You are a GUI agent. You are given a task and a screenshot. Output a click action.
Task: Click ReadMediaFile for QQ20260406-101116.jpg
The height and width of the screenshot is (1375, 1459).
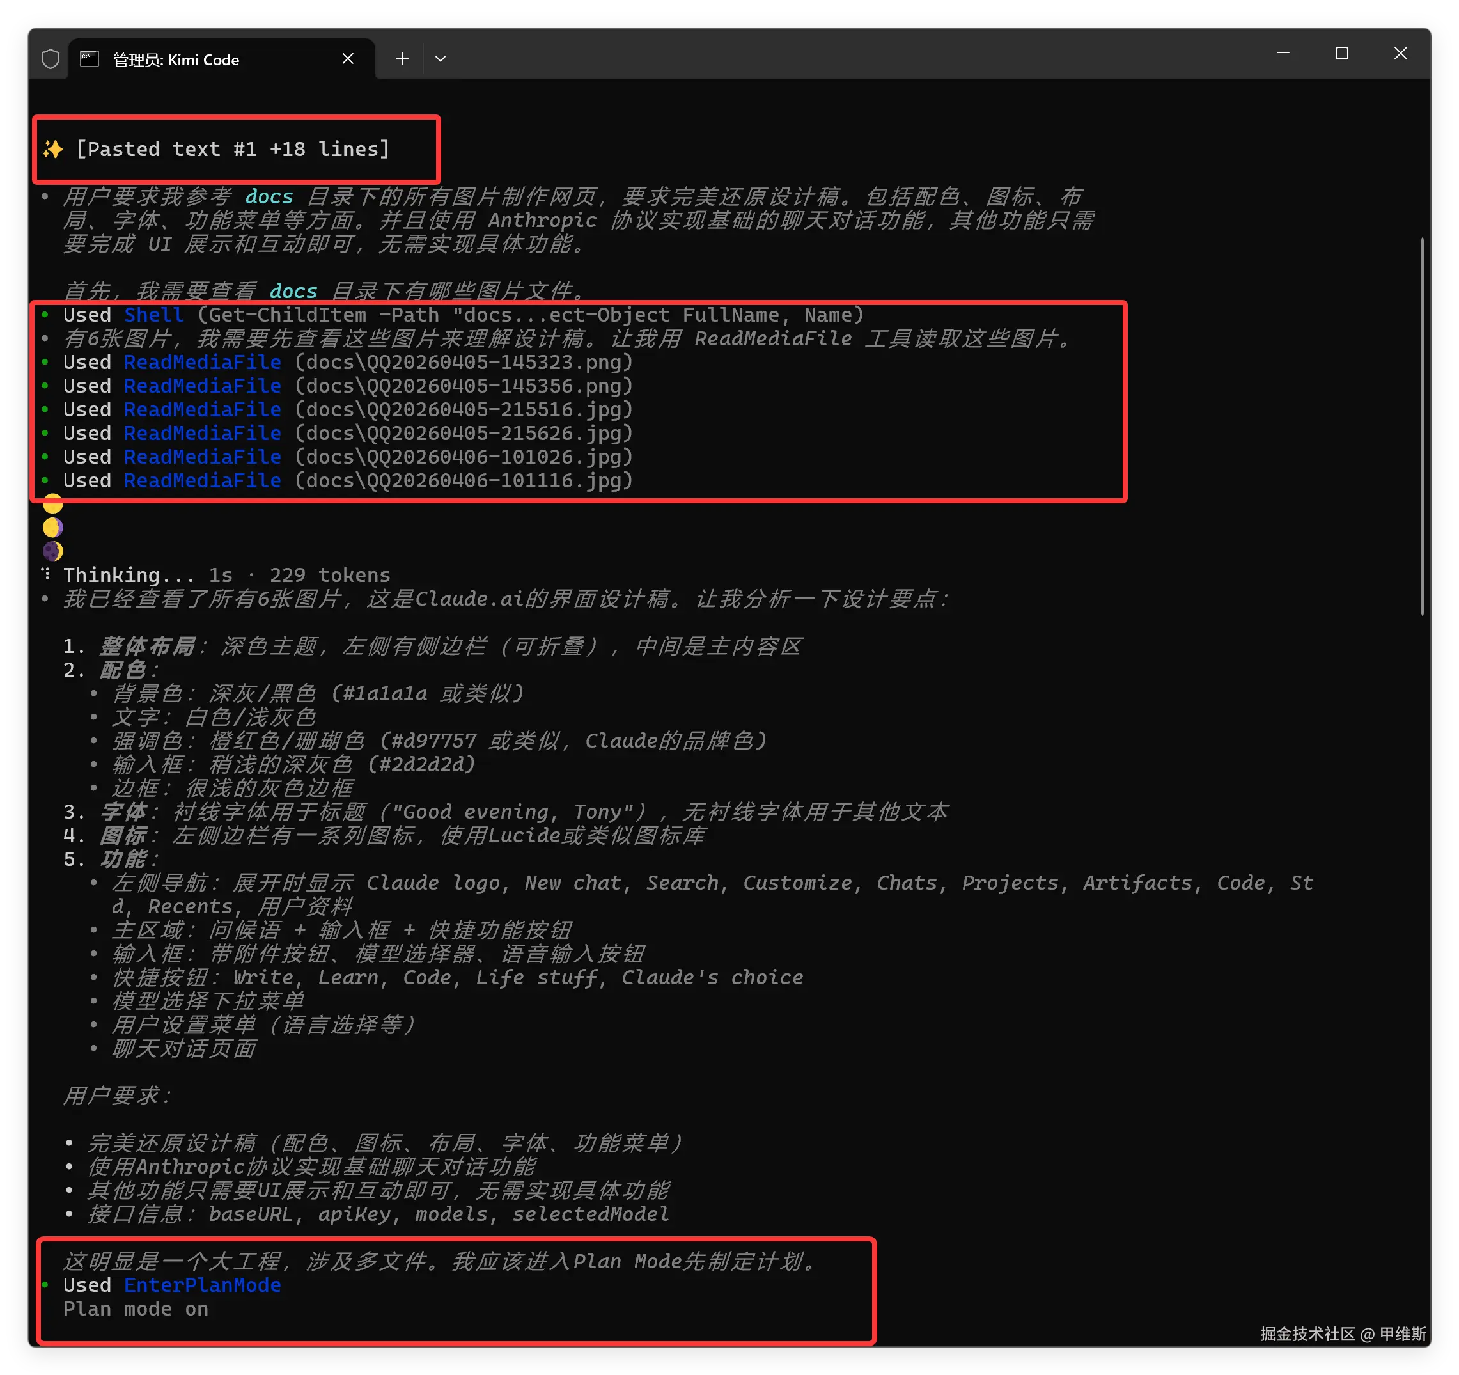point(202,481)
